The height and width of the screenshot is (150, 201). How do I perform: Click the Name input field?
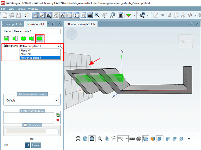coord(37,31)
